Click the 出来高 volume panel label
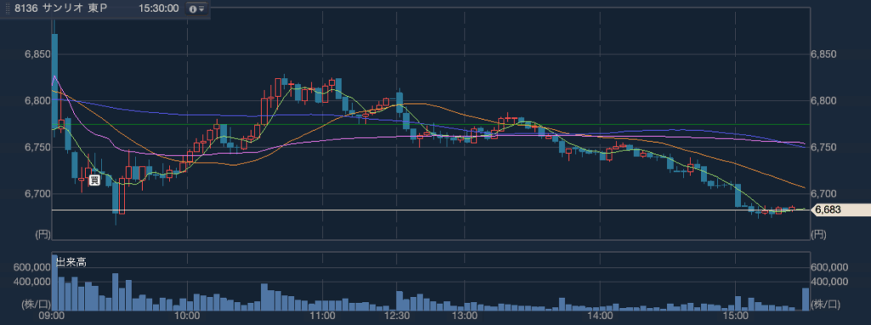 click(x=71, y=263)
